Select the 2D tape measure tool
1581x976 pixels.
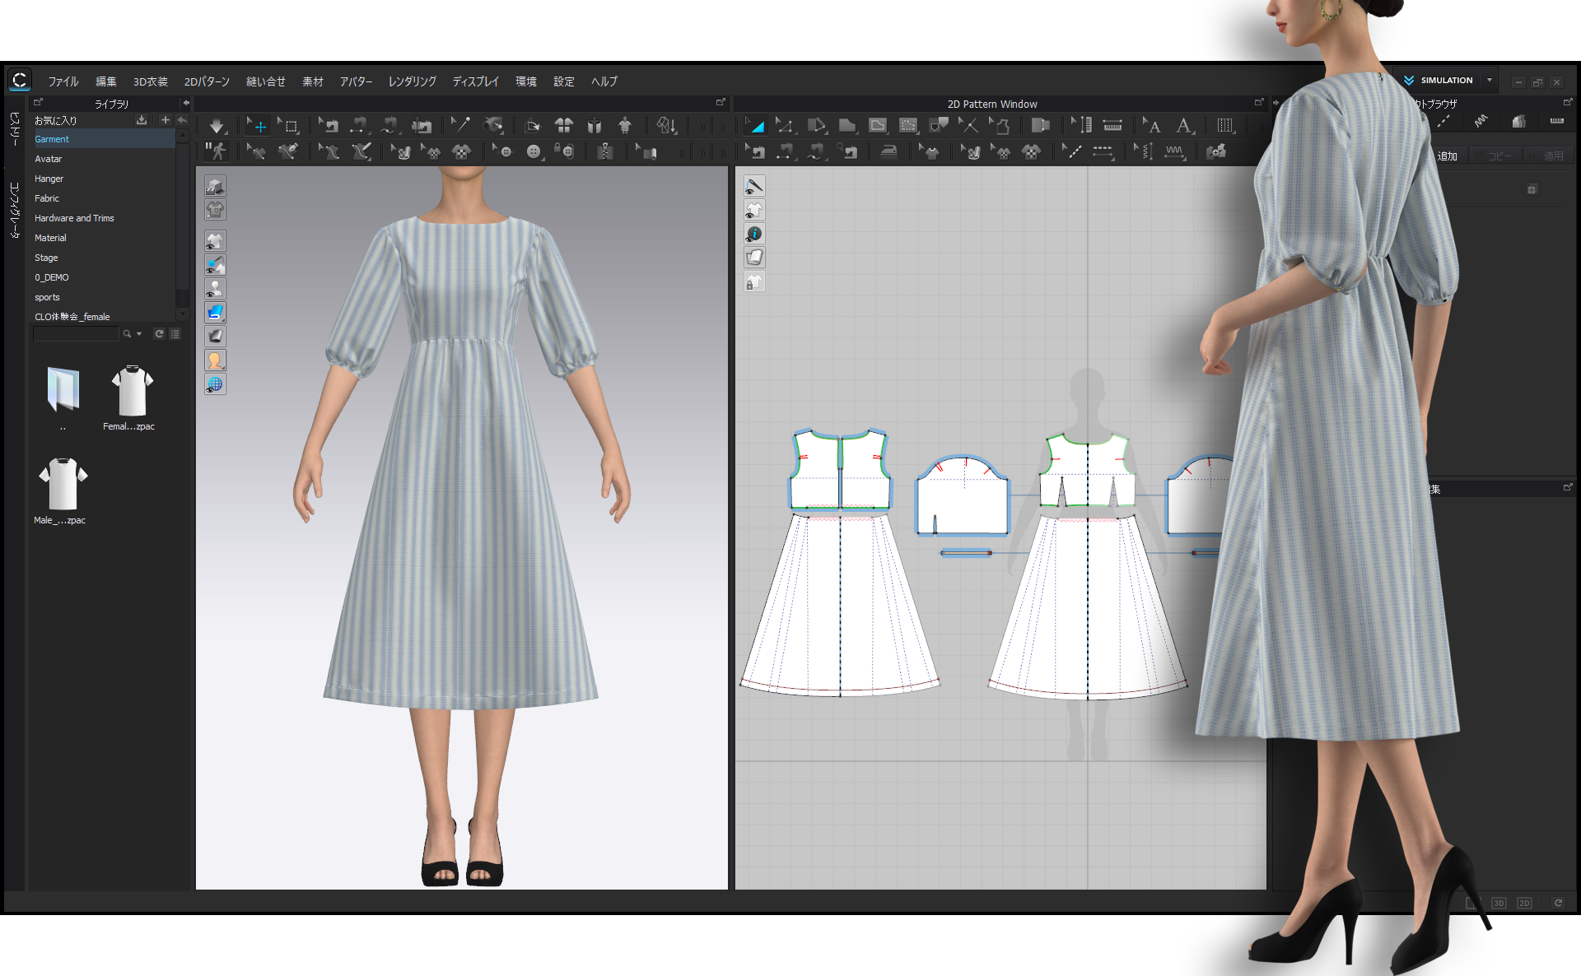pos(1112,126)
